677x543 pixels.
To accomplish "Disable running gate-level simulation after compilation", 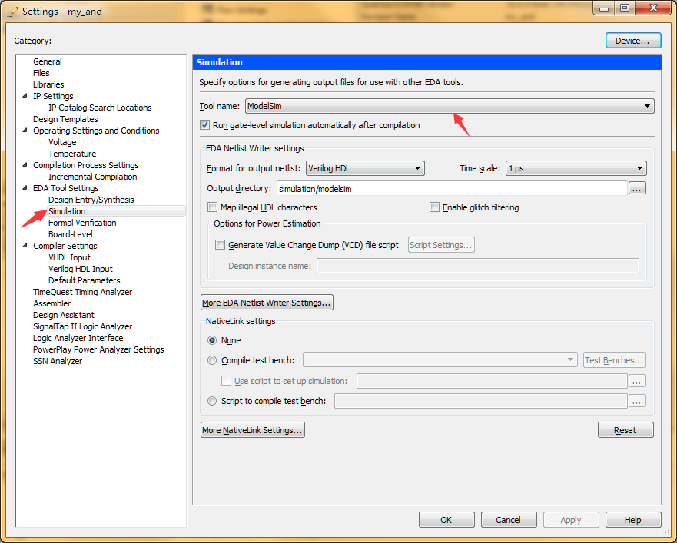I will pyautogui.click(x=204, y=124).
